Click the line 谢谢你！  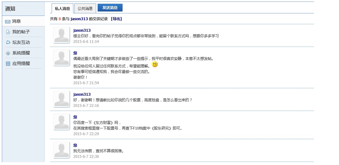pos(81,77)
